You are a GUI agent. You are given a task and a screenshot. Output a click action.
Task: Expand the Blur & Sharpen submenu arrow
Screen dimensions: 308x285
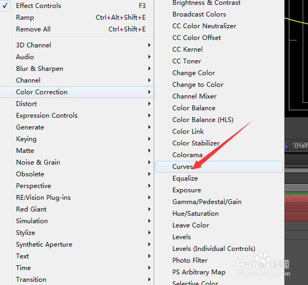click(x=149, y=68)
